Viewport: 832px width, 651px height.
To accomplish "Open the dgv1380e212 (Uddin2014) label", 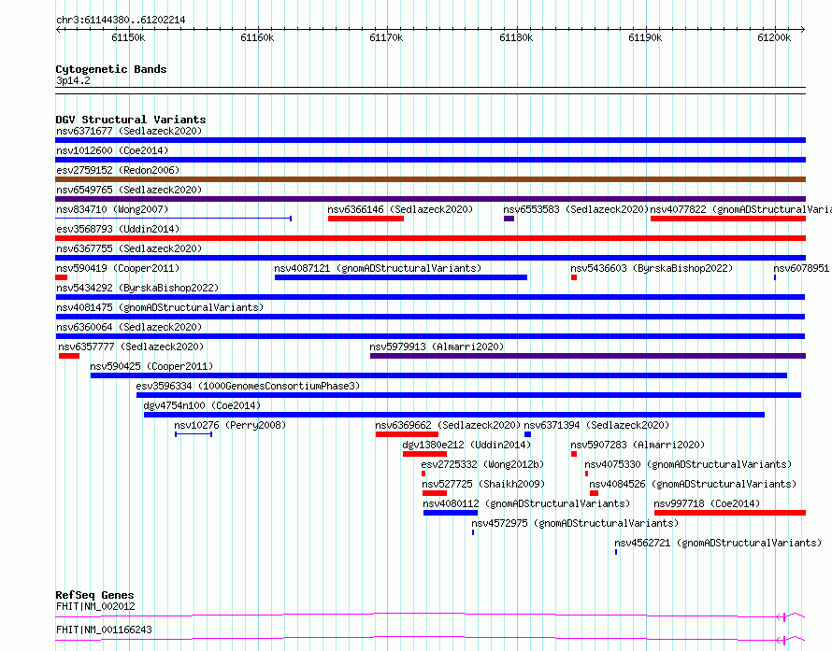I will tap(466, 445).
